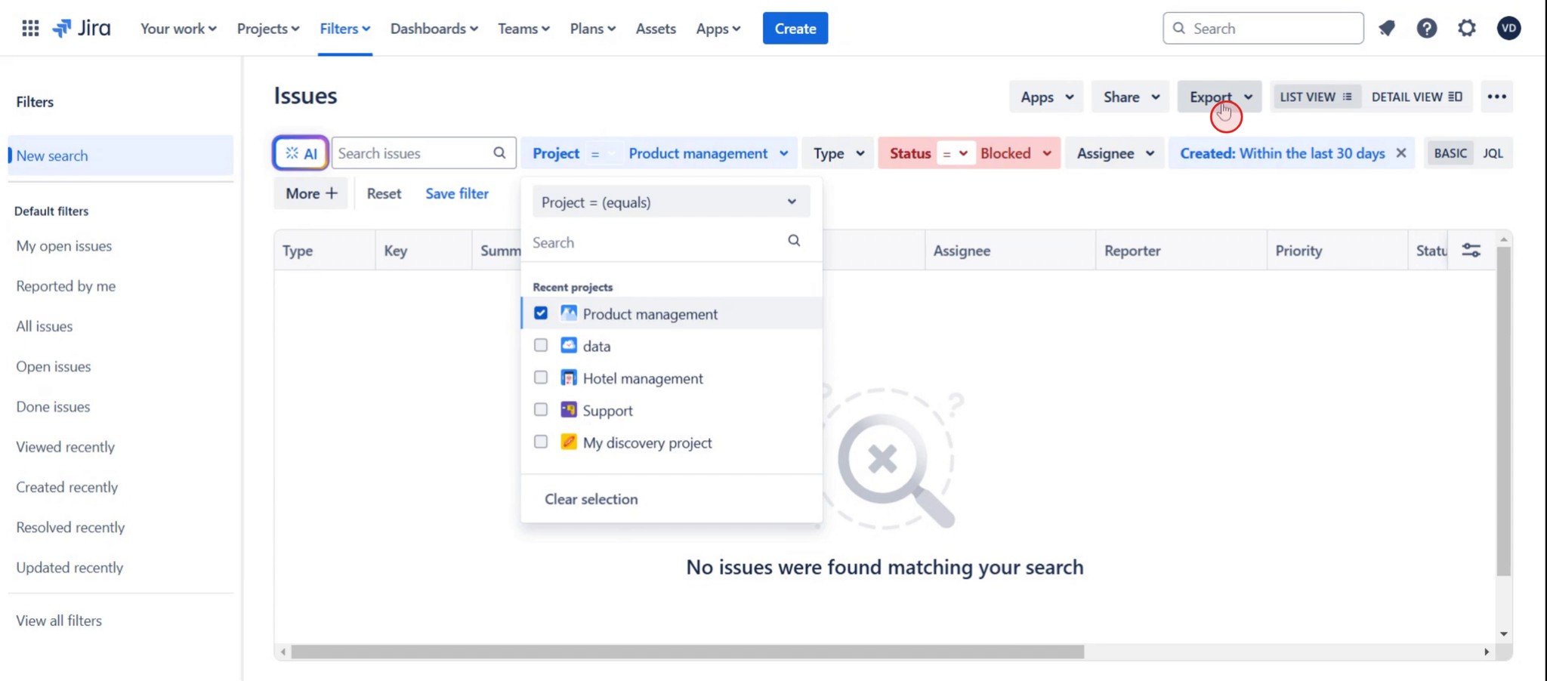Expand the Assignee filter dropdown
The image size is (1547, 681).
click(x=1115, y=153)
